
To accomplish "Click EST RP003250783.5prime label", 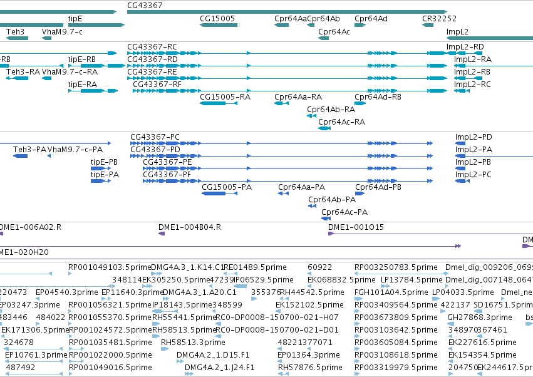I will [x=396, y=267].
